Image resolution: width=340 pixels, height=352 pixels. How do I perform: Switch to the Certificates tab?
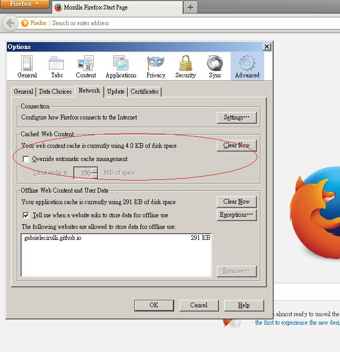(x=145, y=92)
